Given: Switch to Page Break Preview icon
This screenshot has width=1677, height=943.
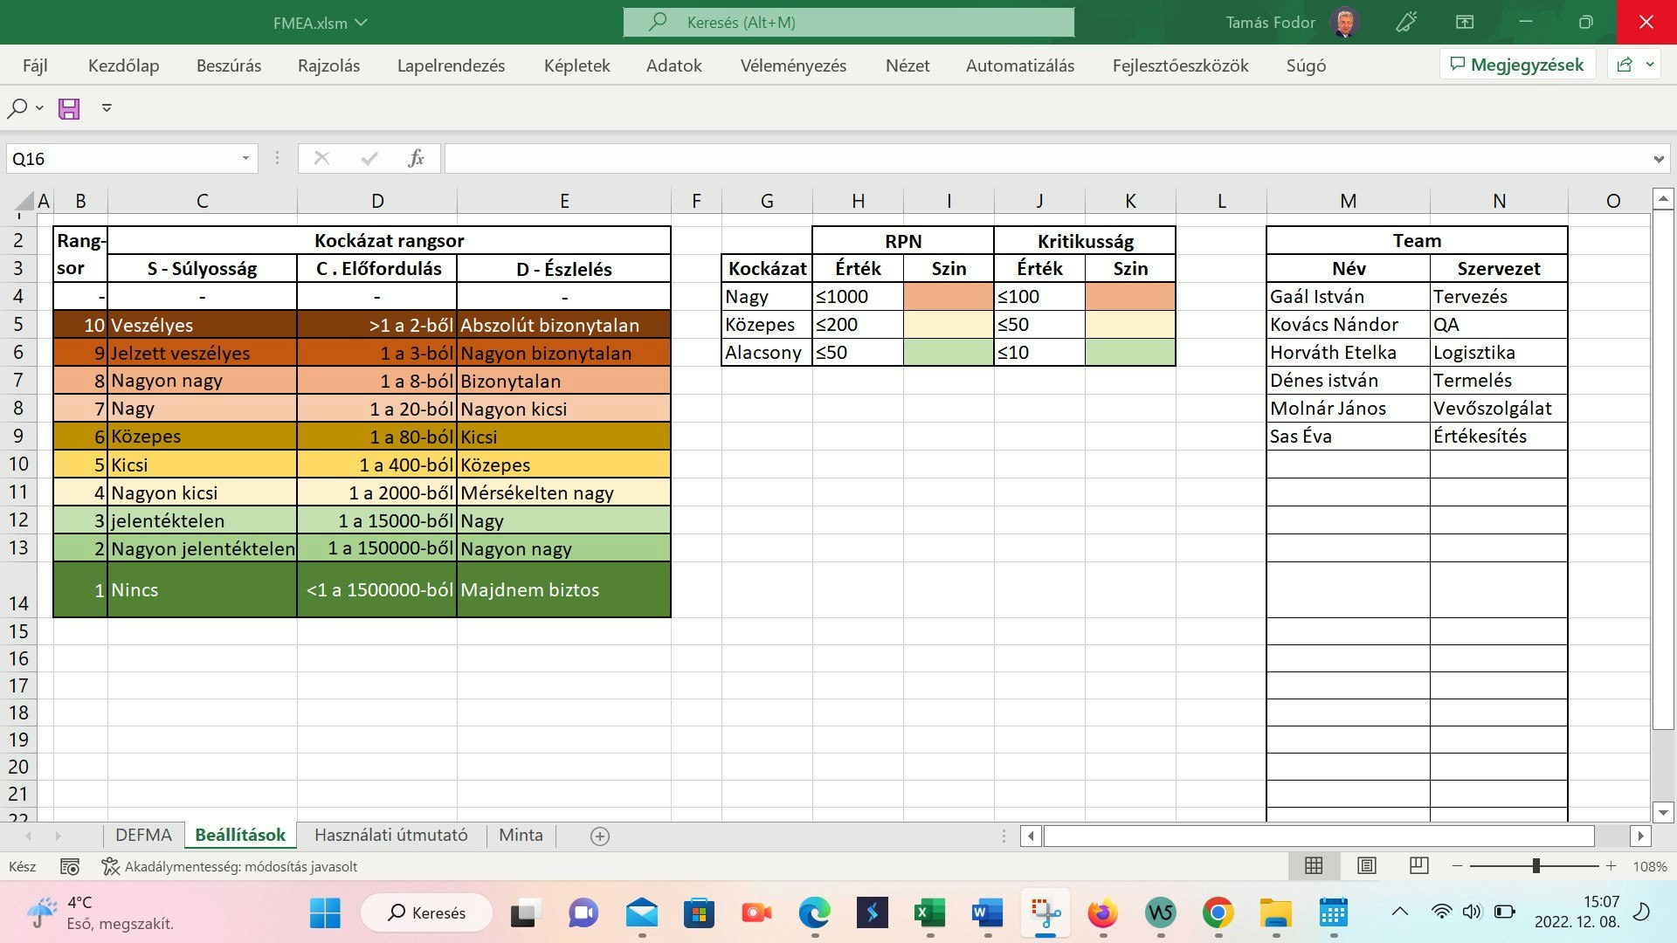Looking at the screenshot, I should [x=1419, y=866].
